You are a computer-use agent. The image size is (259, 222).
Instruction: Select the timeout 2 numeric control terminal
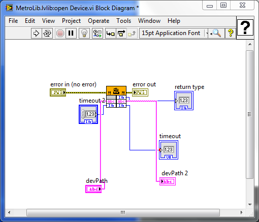pos(88,114)
